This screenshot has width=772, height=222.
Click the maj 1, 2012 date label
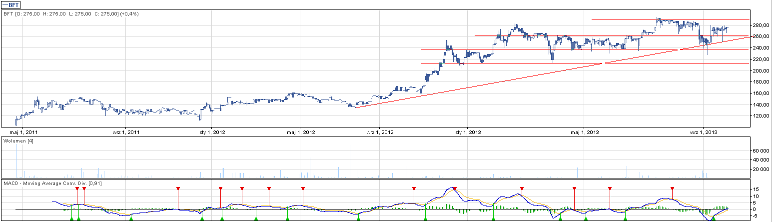[x=300, y=132]
